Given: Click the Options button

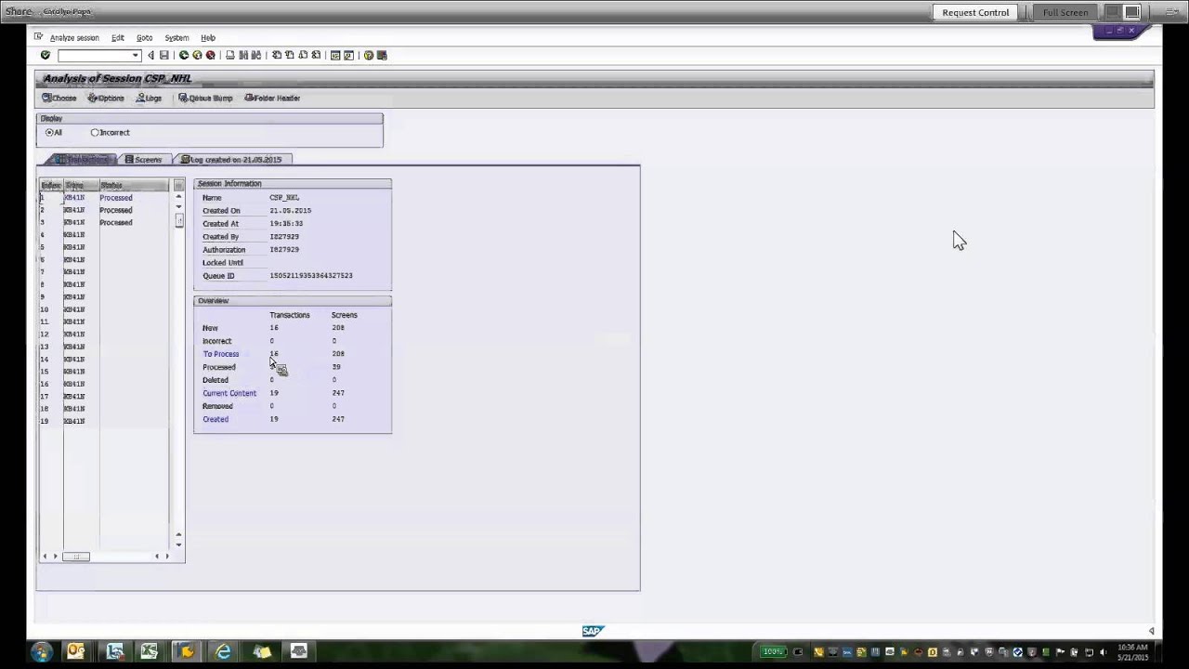Looking at the screenshot, I should [x=106, y=98].
